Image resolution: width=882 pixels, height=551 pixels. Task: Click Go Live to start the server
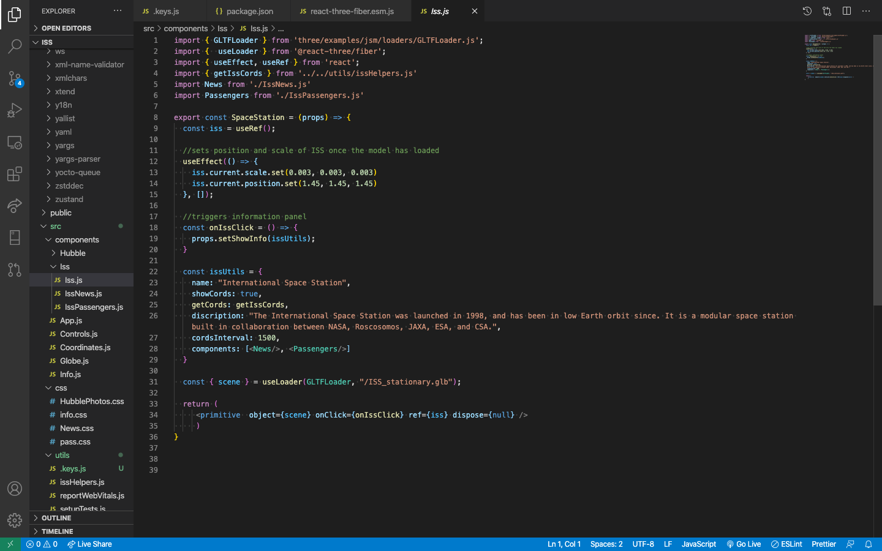coord(744,544)
